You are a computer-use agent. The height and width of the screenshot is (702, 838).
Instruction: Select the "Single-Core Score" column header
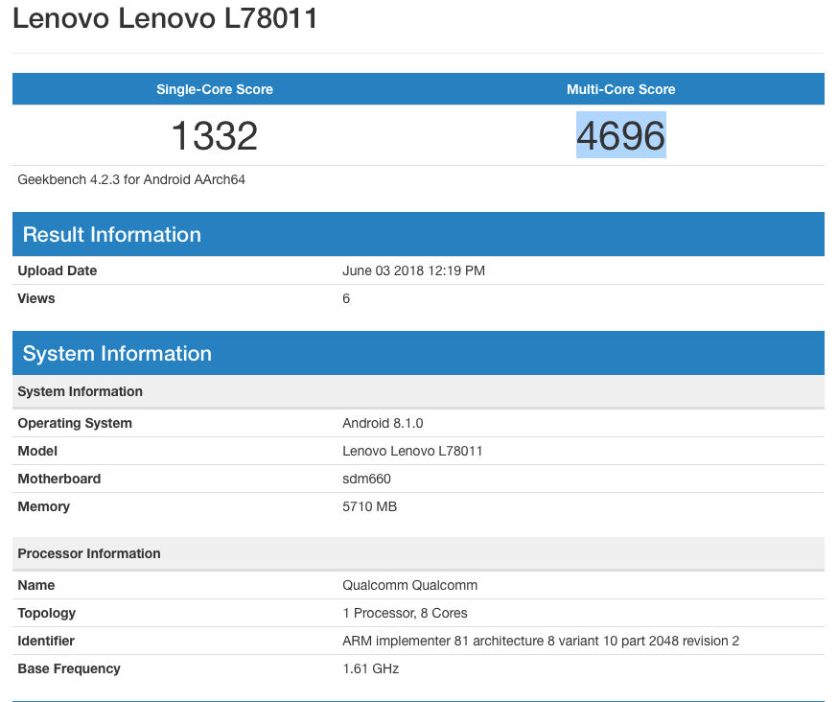tap(215, 89)
